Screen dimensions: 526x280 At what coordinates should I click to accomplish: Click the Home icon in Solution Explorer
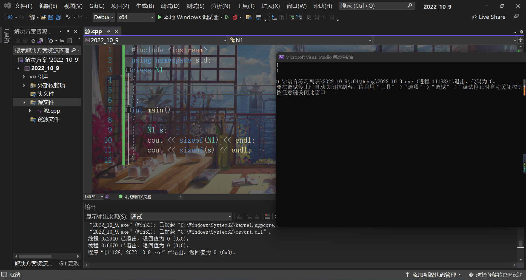click(33, 41)
